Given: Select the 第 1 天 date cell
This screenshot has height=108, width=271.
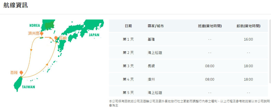Looking at the screenshot, I should (x=128, y=40).
